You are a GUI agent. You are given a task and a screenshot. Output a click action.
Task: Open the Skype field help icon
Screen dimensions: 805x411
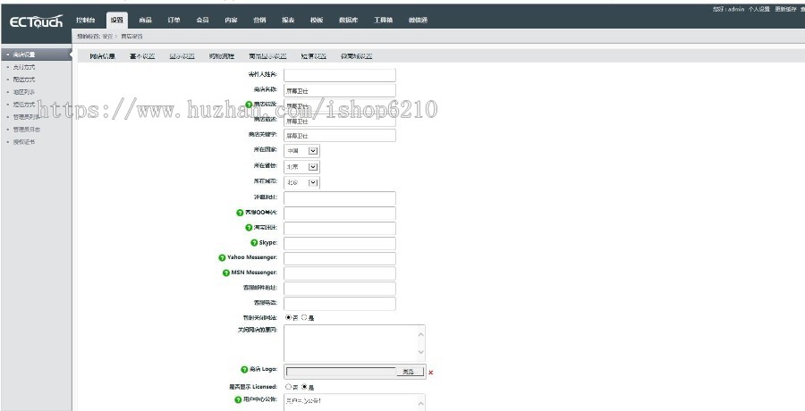[x=254, y=243]
